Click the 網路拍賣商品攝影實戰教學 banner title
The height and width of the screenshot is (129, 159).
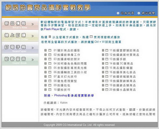48,8
